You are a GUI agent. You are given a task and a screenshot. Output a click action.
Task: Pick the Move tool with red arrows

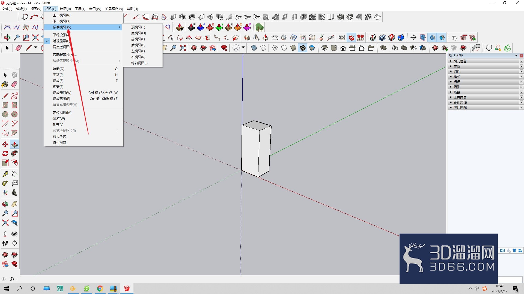[x=5, y=144]
